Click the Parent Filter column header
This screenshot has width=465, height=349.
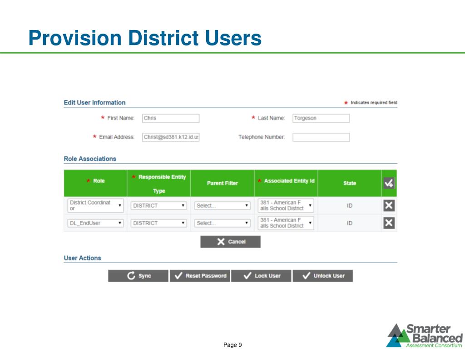tap(223, 183)
